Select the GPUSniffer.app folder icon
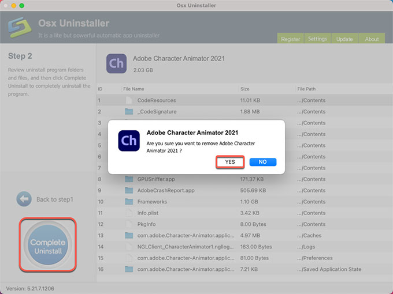Screen dimensions: 393x294 (x=129, y=179)
